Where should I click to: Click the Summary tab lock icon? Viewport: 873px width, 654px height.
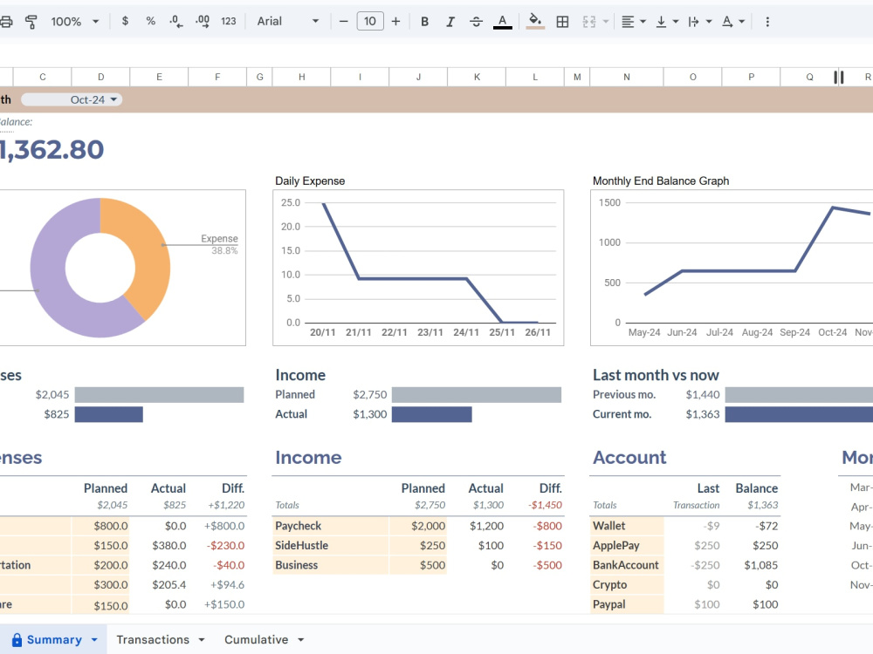pyautogui.click(x=17, y=639)
